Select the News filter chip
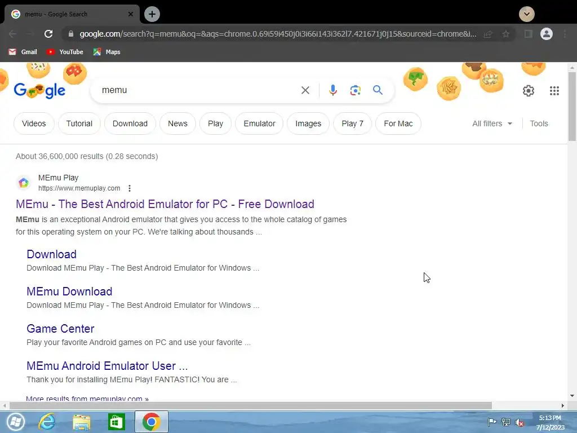This screenshot has width=577, height=433. click(x=177, y=123)
